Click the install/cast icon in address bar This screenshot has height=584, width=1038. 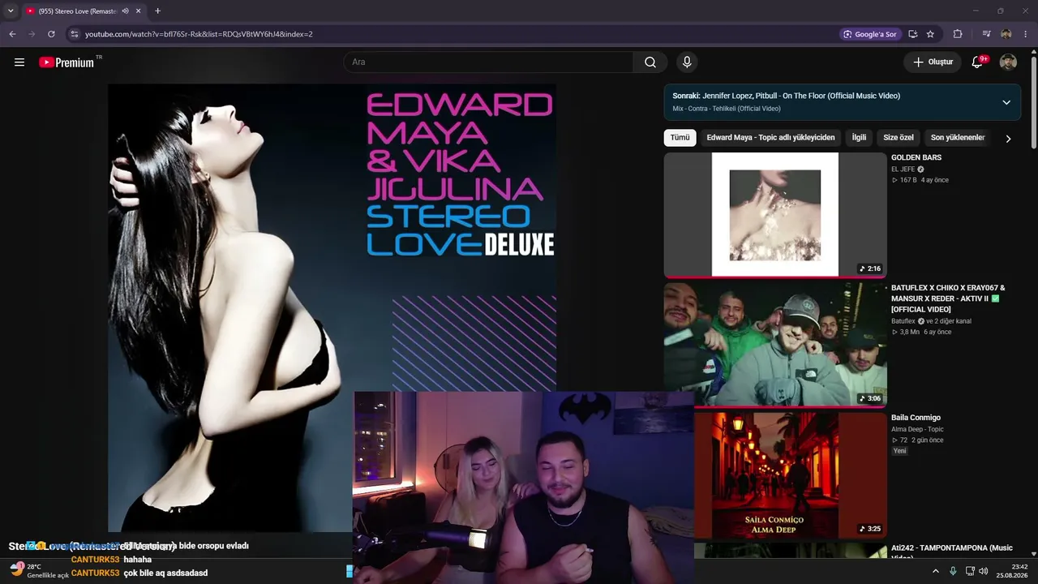point(913,34)
